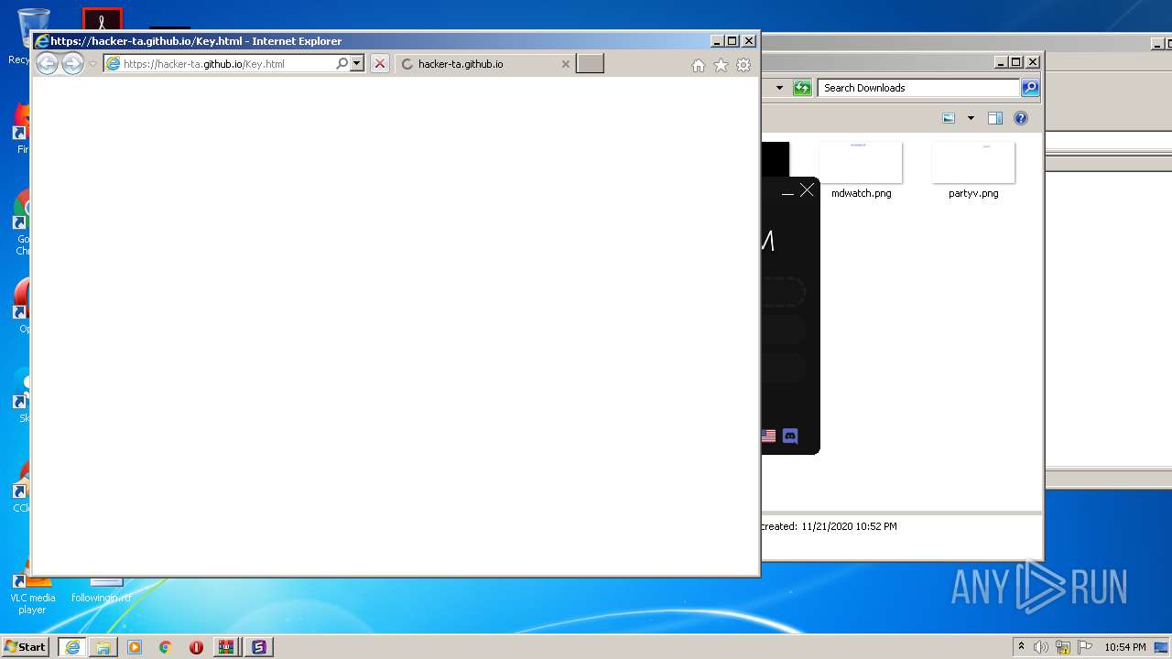
Task: Expand the address bar autocomplete dropdown
Action: pos(357,64)
